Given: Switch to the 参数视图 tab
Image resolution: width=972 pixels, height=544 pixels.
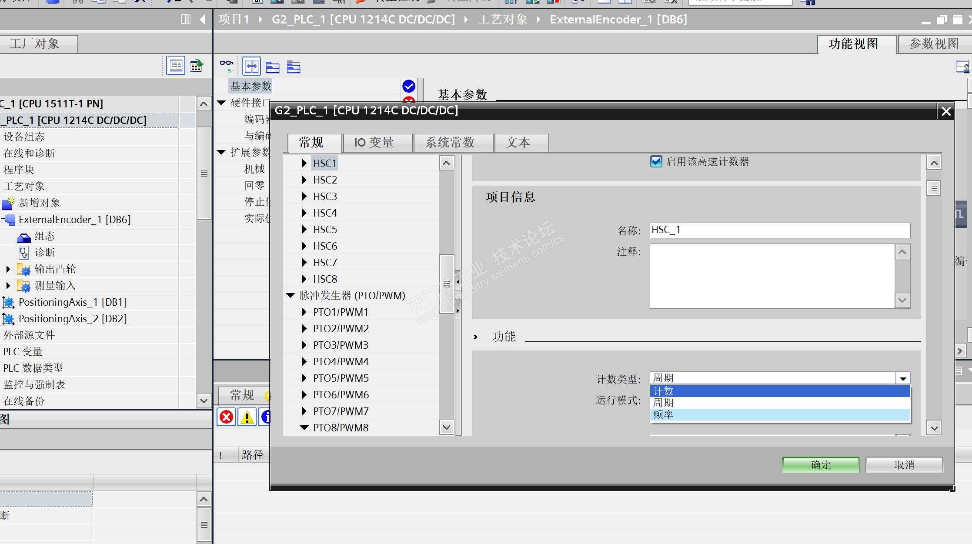Looking at the screenshot, I should click(x=933, y=44).
